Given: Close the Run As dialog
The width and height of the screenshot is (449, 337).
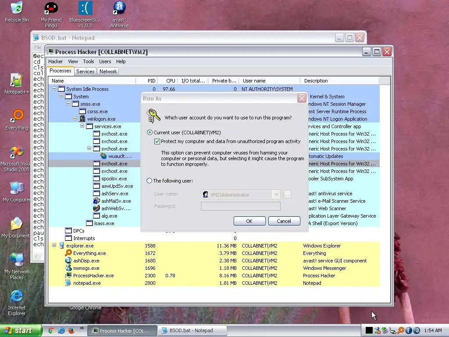Looking at the screenshot, I should pos(302,98).
